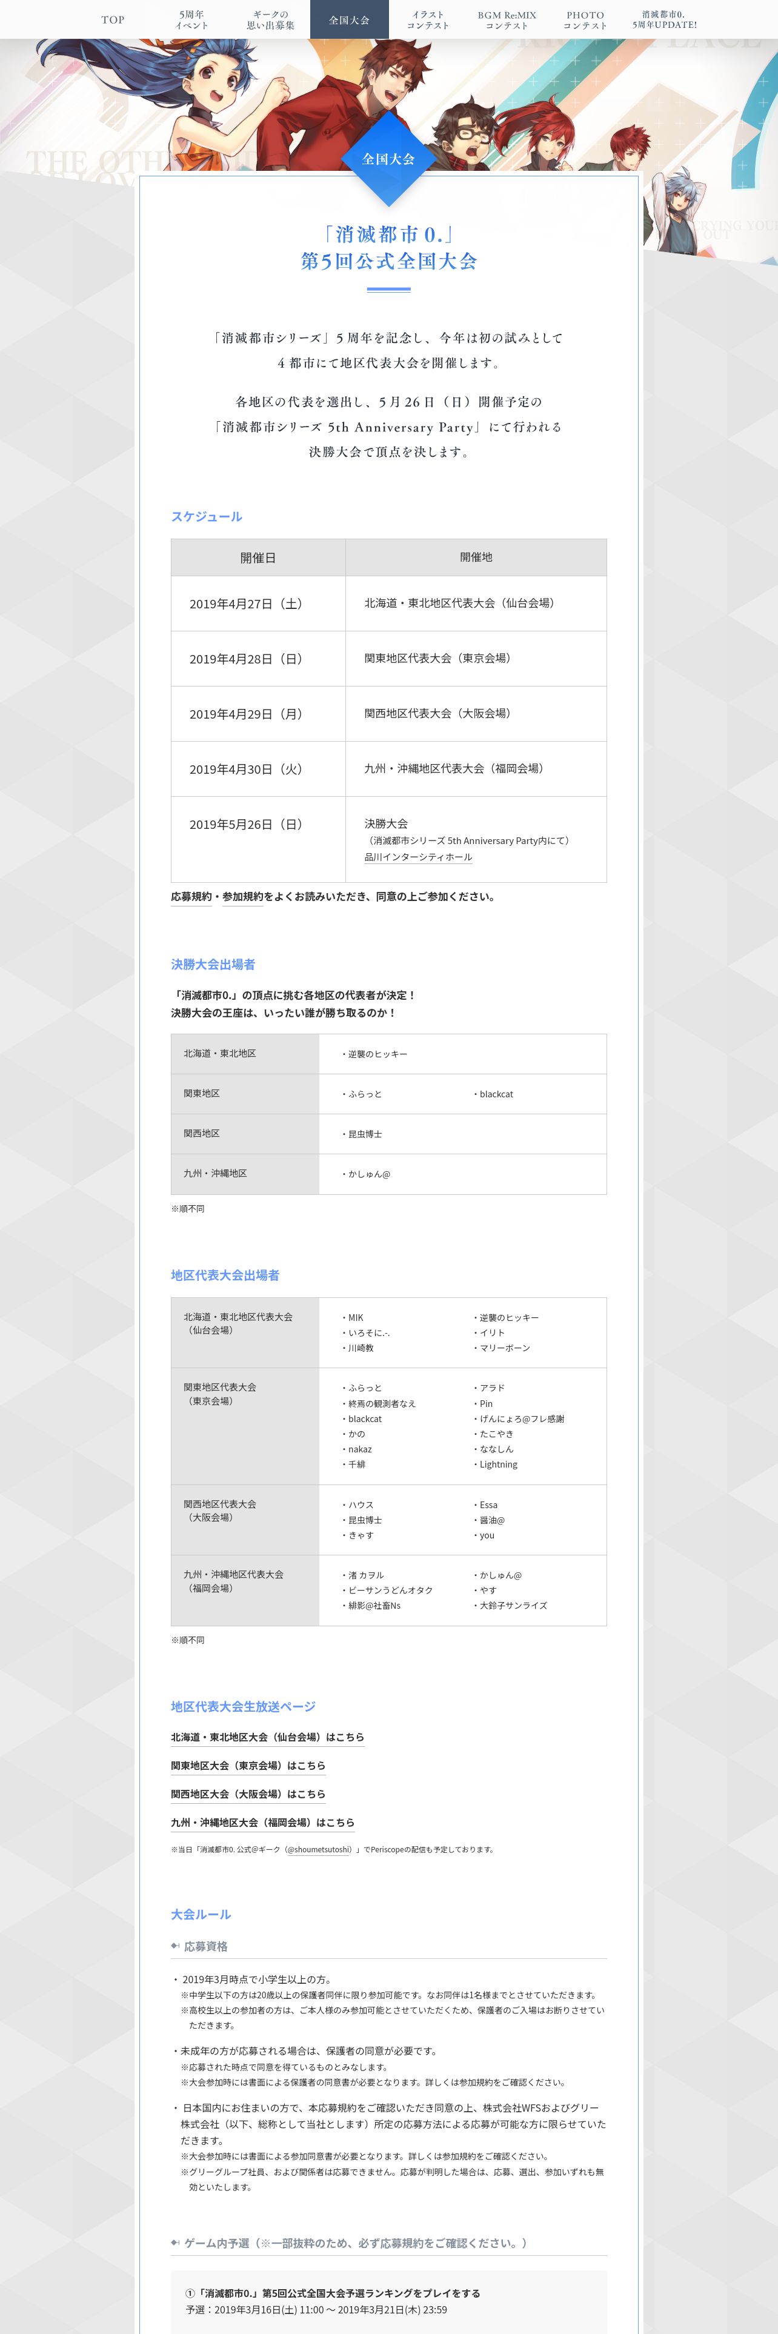Click the 2019年4月29日（月）date cell
The height and width of the screenshot is (2334, 778).
coord(258,714)
